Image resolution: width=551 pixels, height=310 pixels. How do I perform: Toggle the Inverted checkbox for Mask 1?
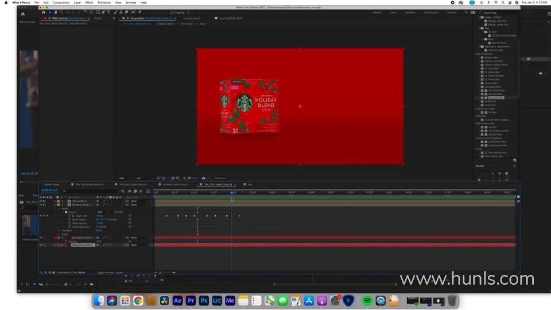[112, 212]
